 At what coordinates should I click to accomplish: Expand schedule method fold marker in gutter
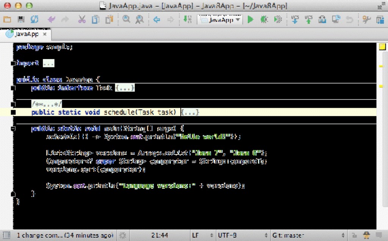tap(13, 112)
